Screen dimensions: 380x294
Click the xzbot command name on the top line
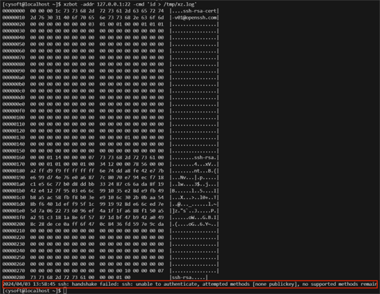tap(71, 4)
